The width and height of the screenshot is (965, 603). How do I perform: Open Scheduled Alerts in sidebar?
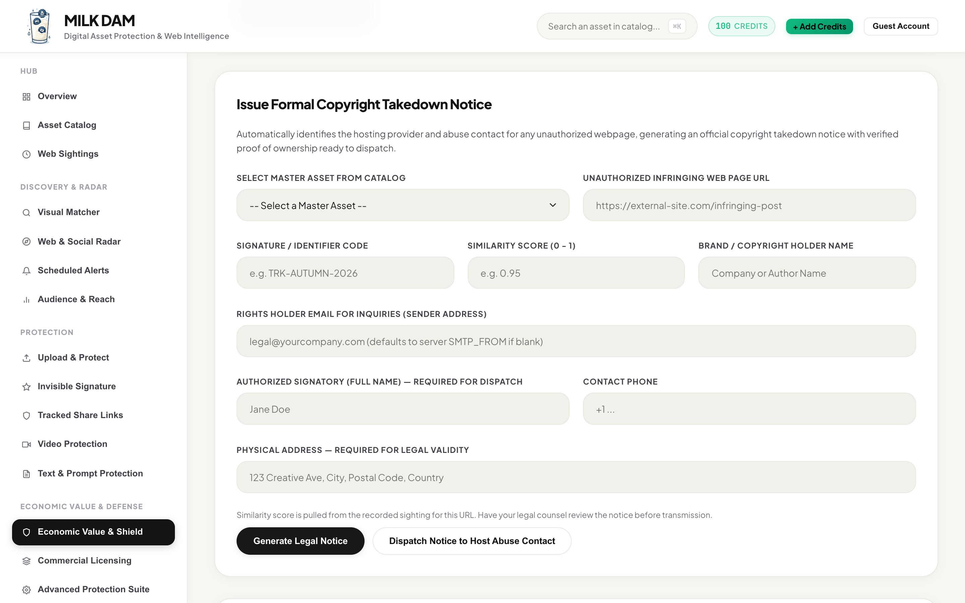click(x=93, y=270)
